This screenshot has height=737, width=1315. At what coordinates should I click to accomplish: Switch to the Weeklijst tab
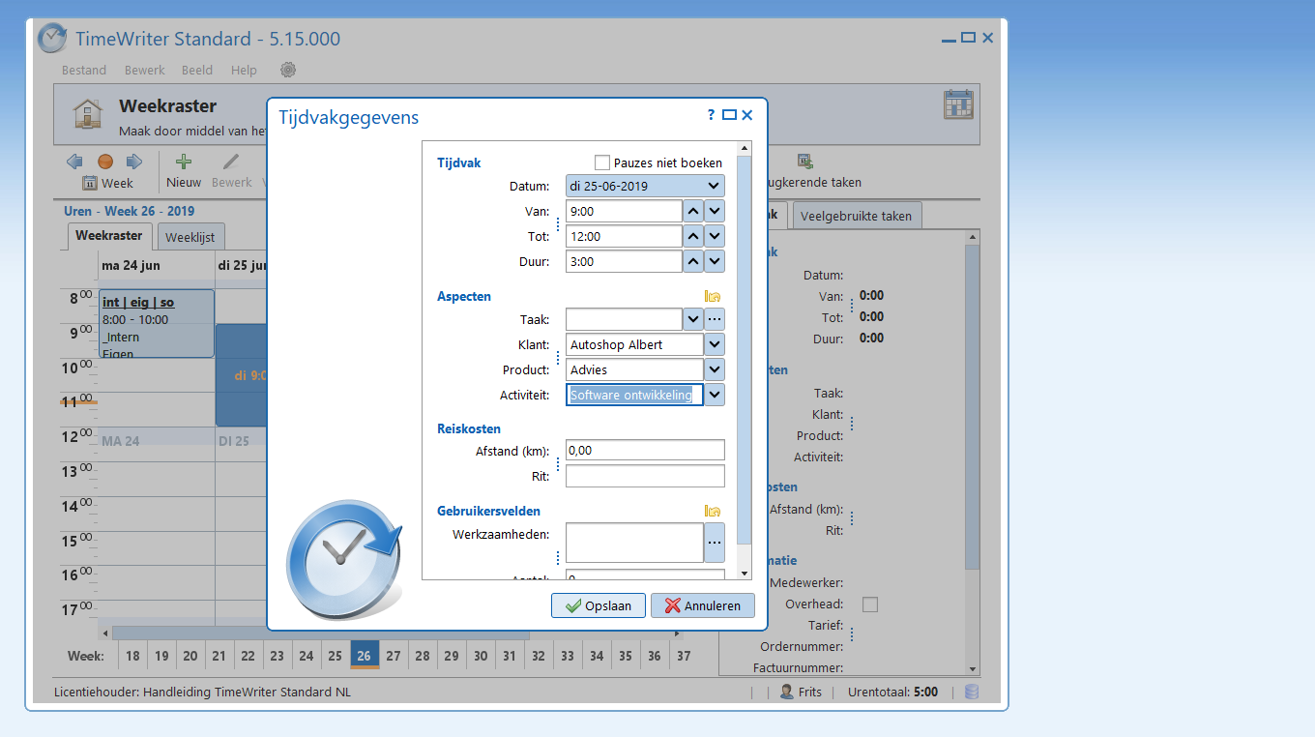[x=190, y=237]
